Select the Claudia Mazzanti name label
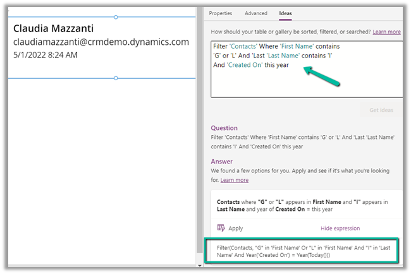 [x=55, y=28]
